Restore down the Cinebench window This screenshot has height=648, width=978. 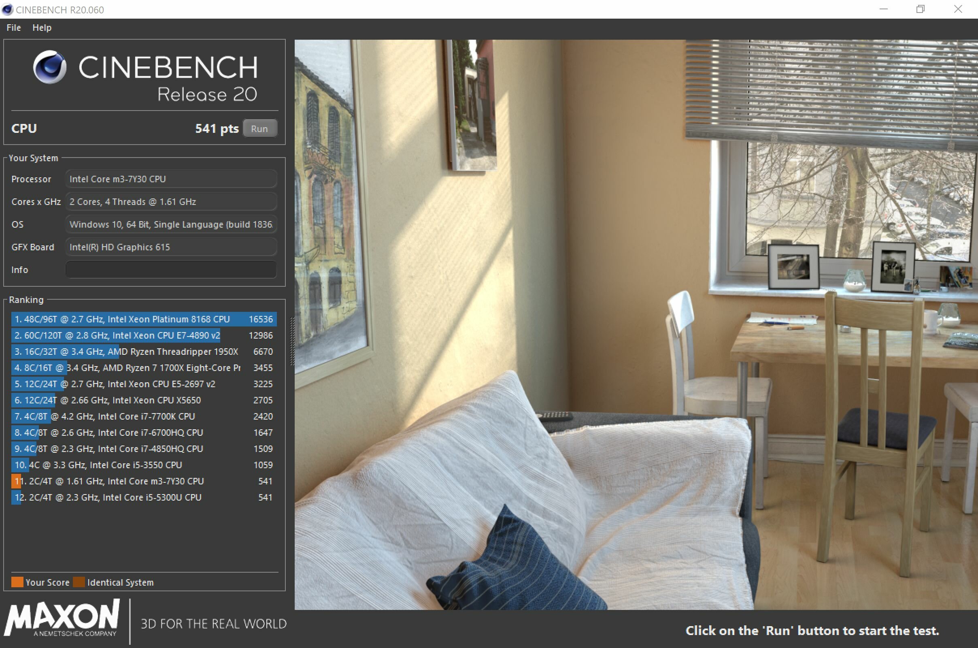click(921, 9)
